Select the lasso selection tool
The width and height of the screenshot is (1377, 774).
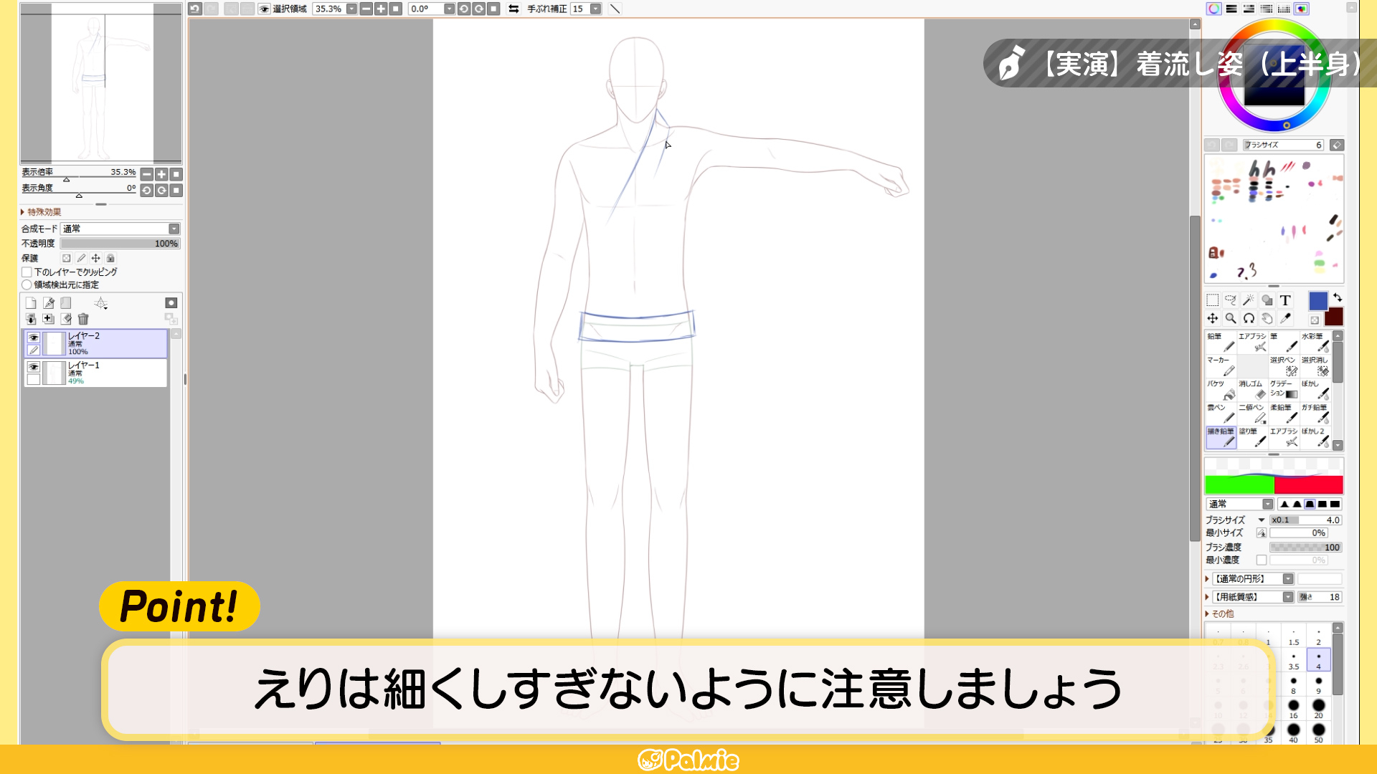pos(1231,300)
